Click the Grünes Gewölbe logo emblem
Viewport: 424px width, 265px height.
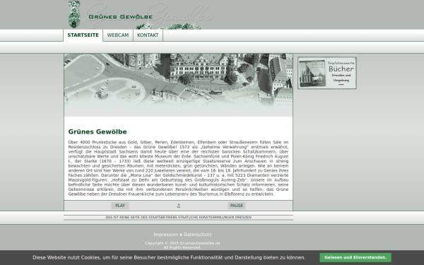tap(73, 14)
